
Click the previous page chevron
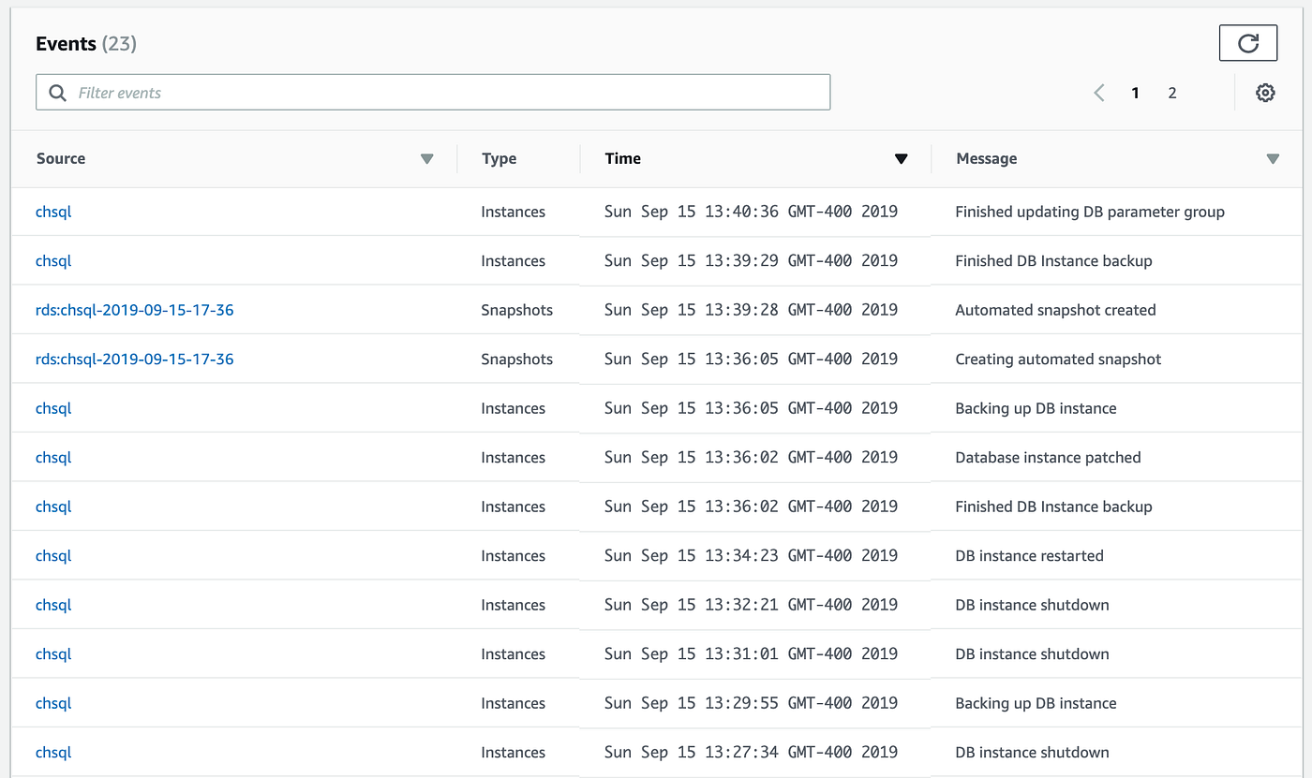pyautogui.click(x=1098, y=93)
